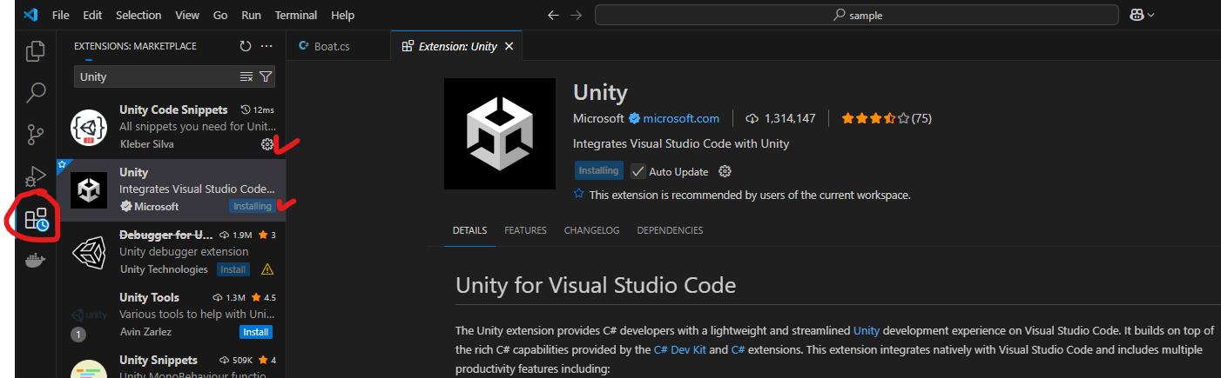Click the star rating (75)
The width and height of the screenshot is (1221, 378).
886,118
